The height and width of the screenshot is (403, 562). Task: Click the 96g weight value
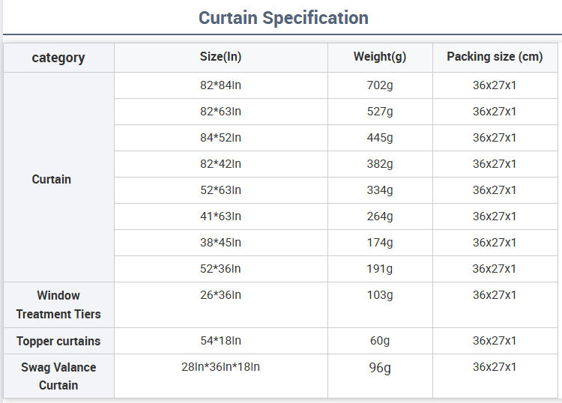pos(380,368)
